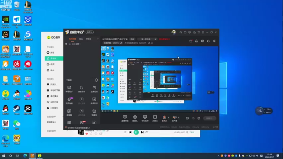283x159 pixels.
Task: Add the camera (摄像头) source
Action: click(x=135, y=118)
